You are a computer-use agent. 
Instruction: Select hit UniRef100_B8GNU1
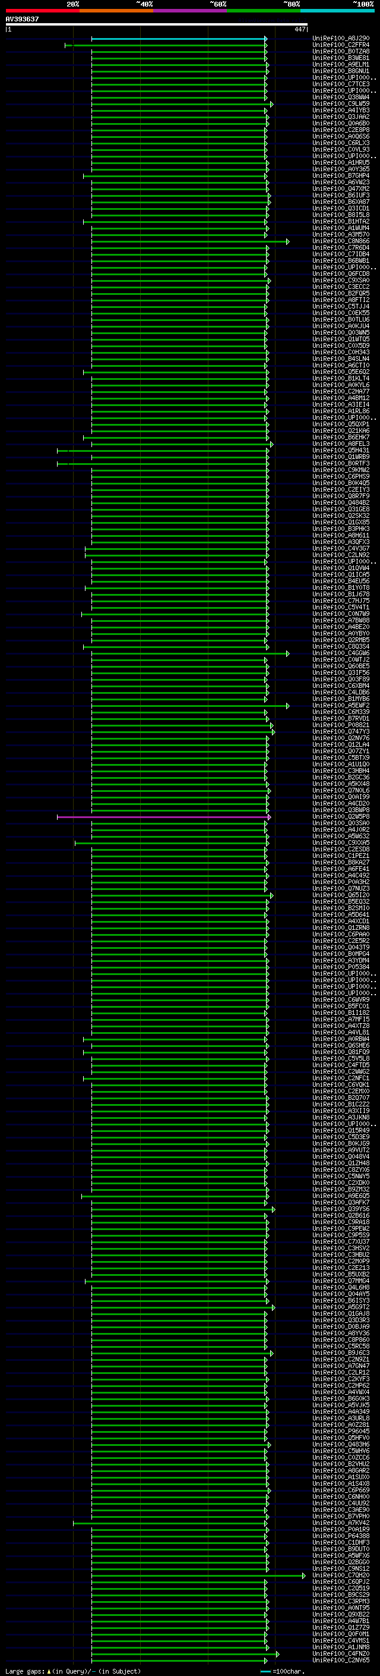click(341, 71)
